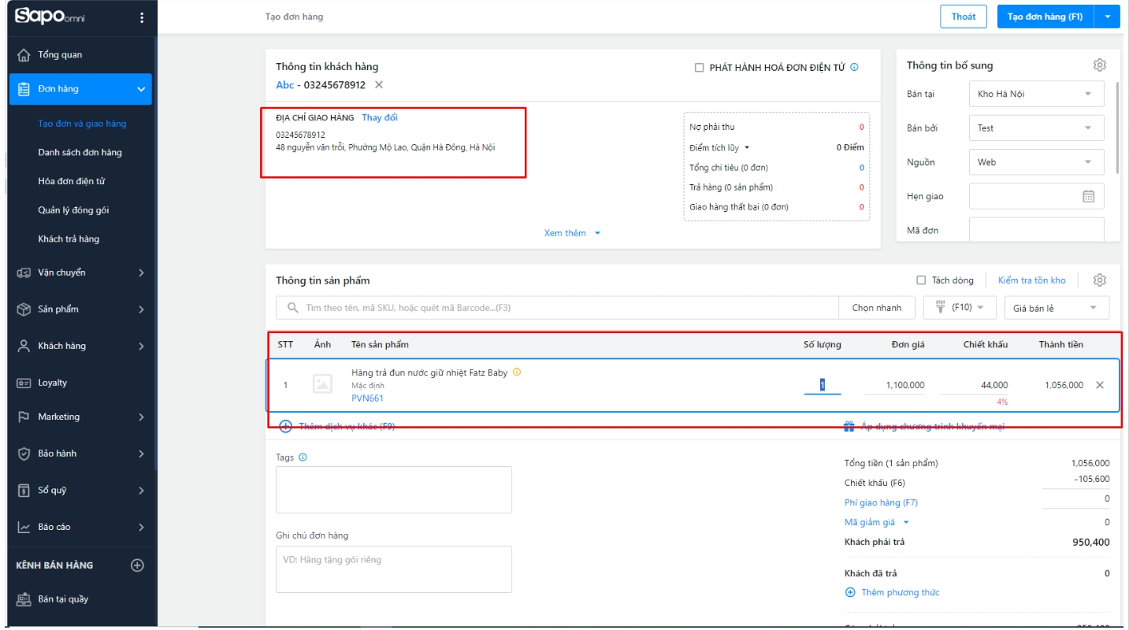The image size is (1129, 630).
Task: Expand the Sản phẩm sidebar menu
Action: click(x=142, y=309)
